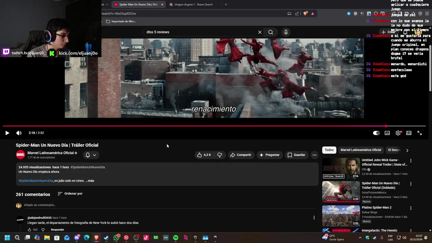Switch to theater mode view

[409, 133]
